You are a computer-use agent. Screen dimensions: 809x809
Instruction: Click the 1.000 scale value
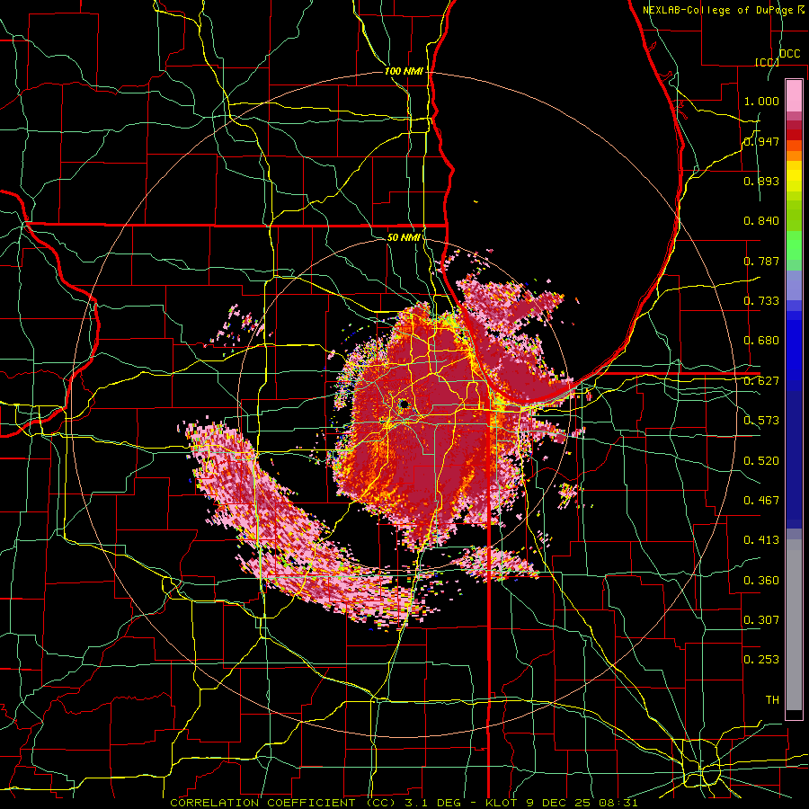pos(761,101)
